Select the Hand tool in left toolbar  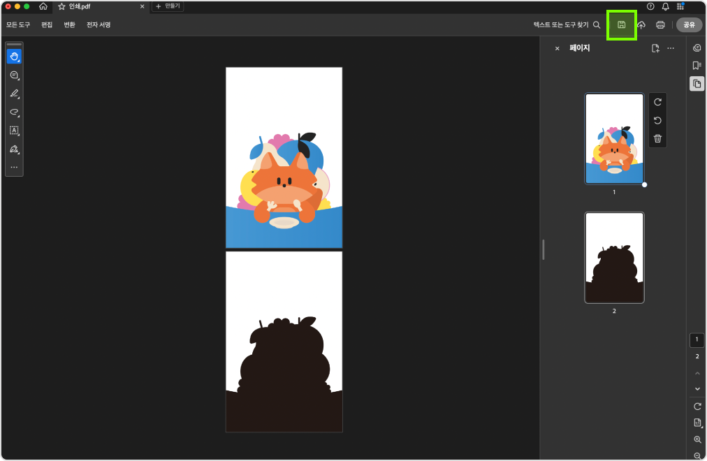pyautogui.click(x=14, y=57)
